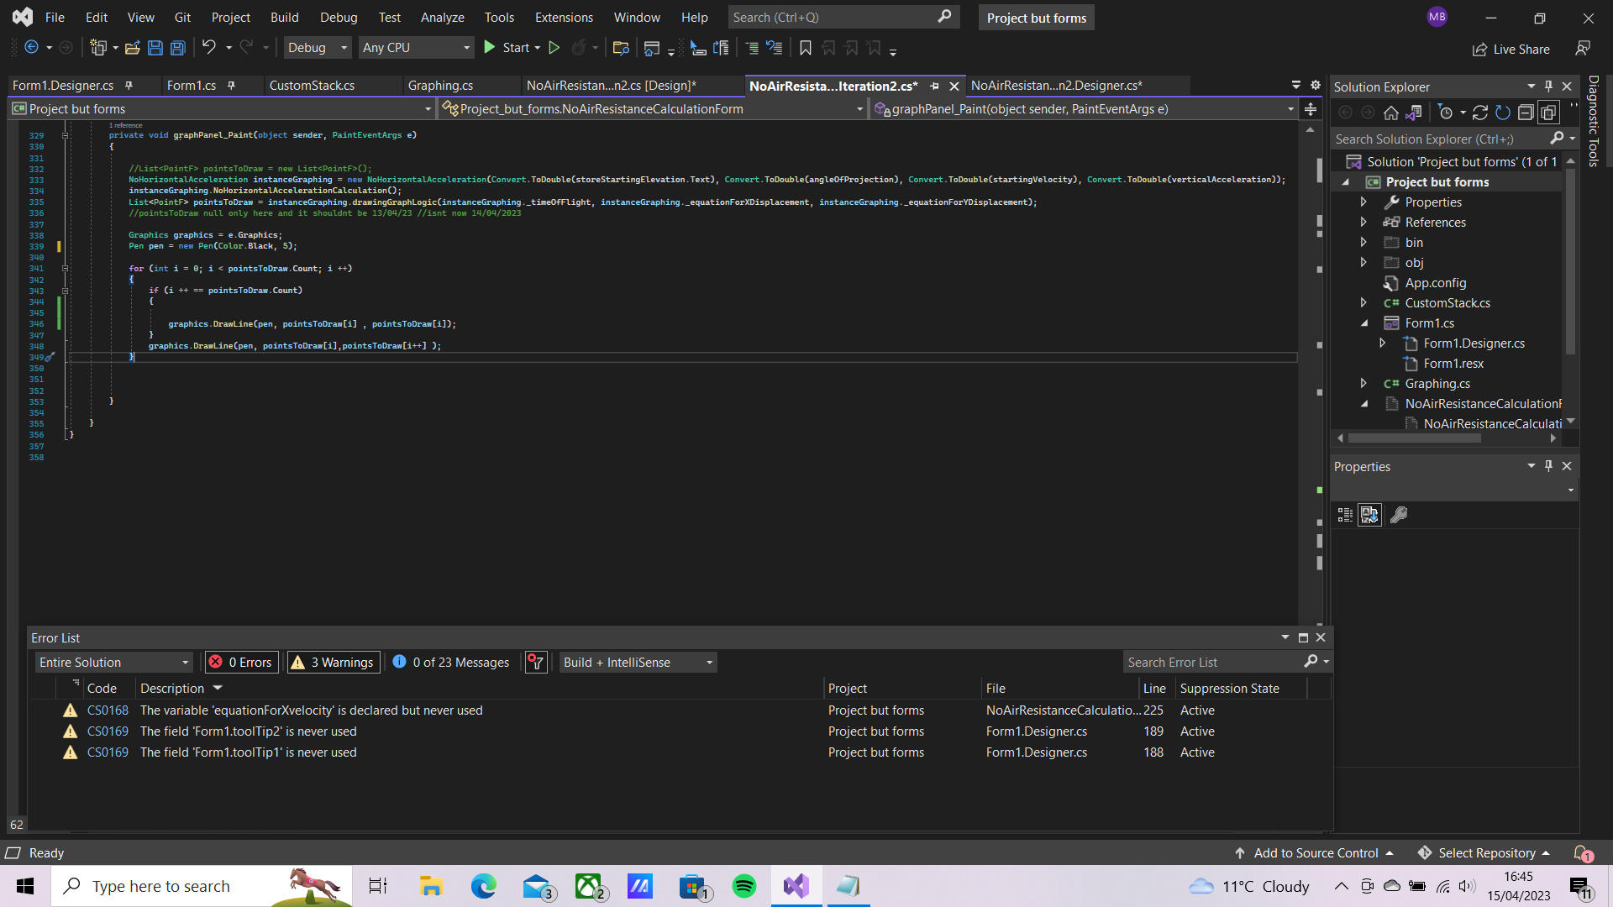Open the Build + IntelliSense dropdown

[637, 662]
